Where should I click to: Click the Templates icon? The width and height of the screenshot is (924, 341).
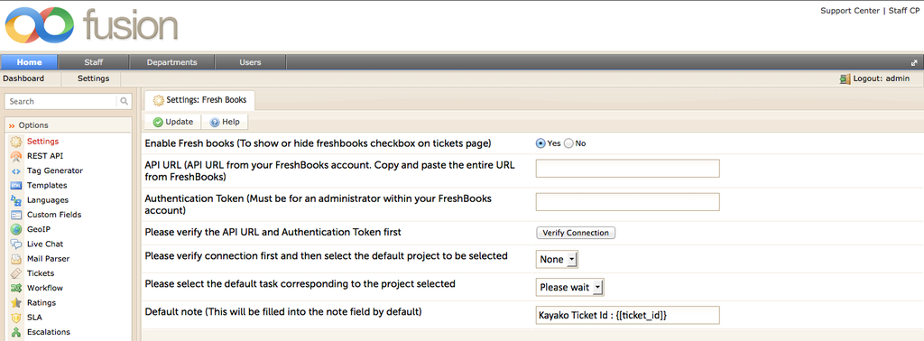pos(16,186)
